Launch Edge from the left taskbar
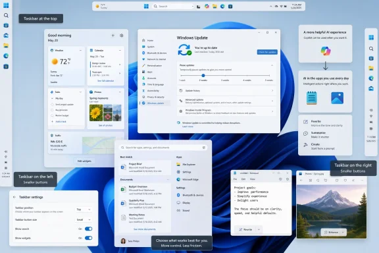 coord(6,56)
